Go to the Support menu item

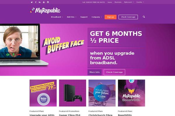[84, 17]
